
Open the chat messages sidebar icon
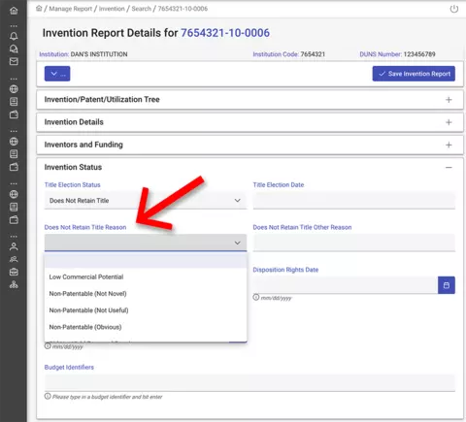[x=14, y=49]
